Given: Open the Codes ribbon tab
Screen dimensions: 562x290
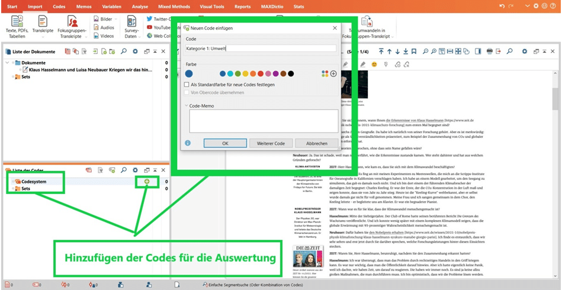Looking at the screenshot, I should pyautogui.click(x=59, y=7).
